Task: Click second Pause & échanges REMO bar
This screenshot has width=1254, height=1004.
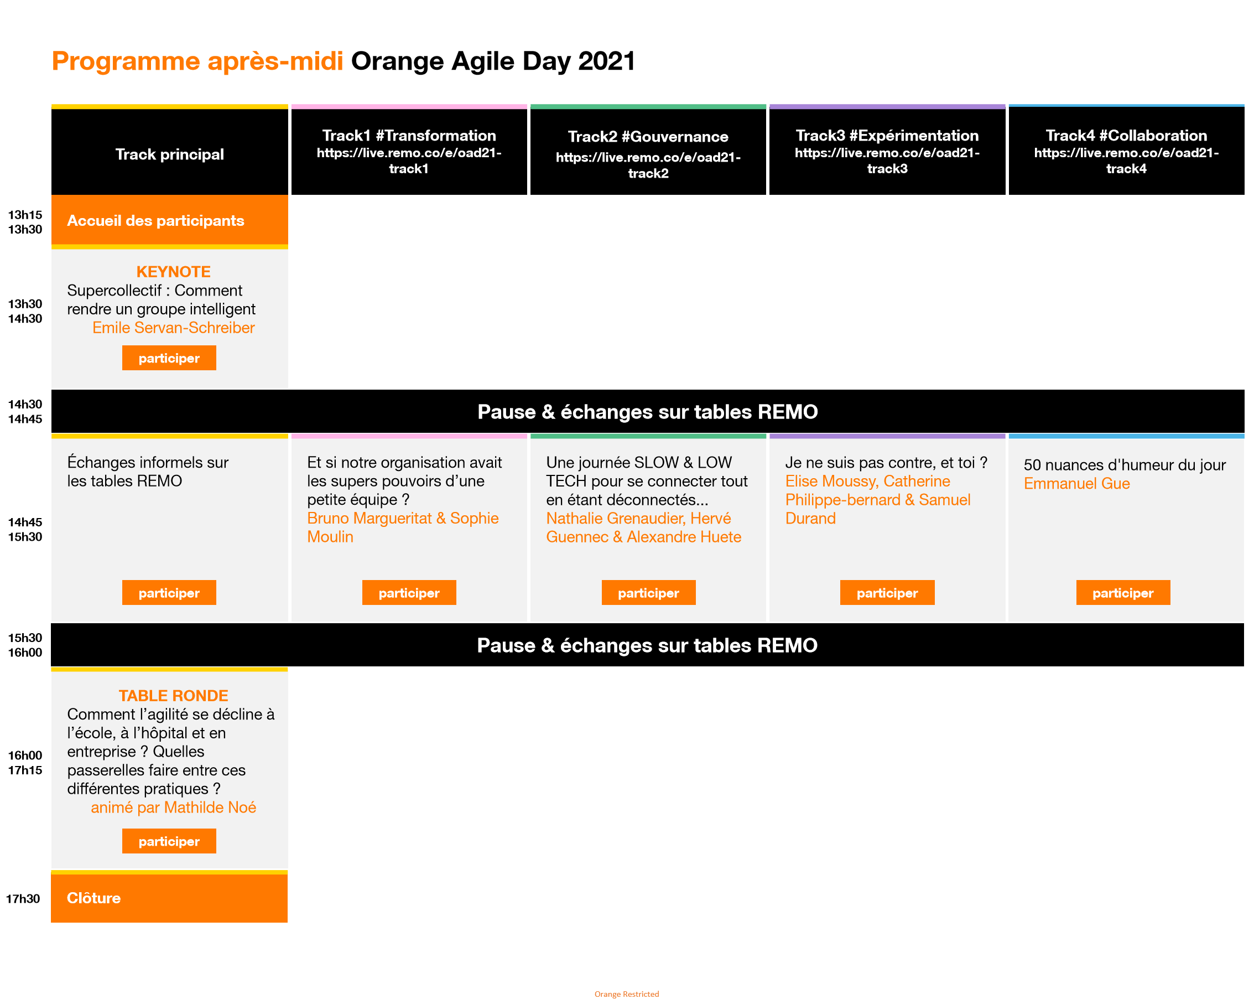Action: [x=647, y=645]
